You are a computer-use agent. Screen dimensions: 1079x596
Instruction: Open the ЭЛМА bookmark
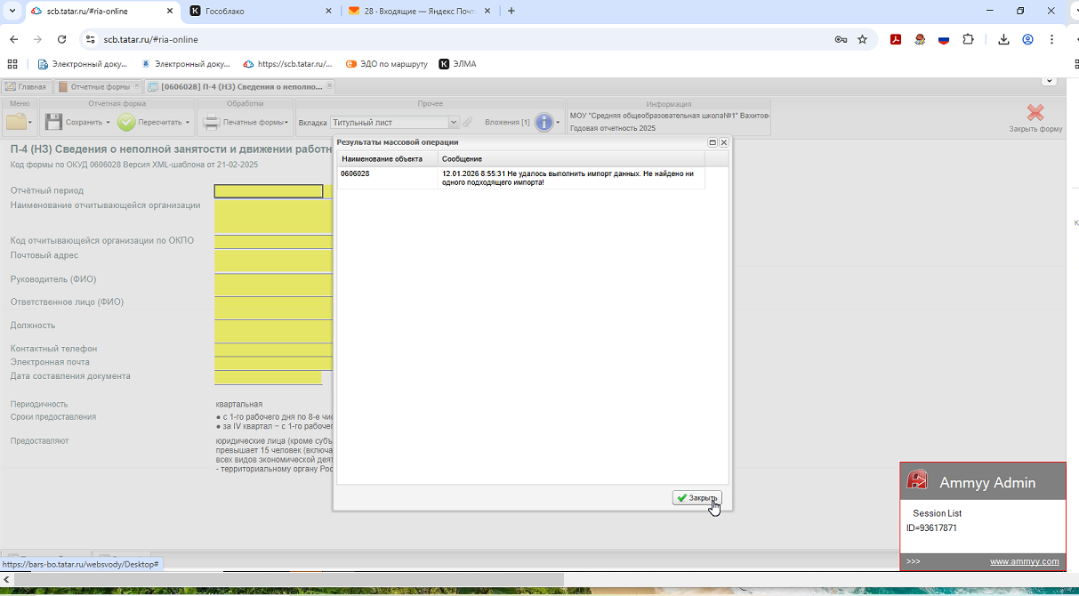coord(457,64)
